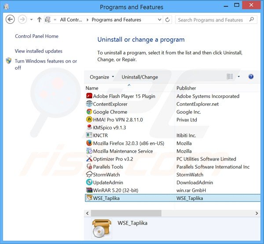Click the Mozilla Firefox icon

coord(89,143)
